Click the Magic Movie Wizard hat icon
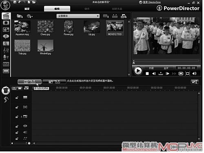 [x=6, y=90]
